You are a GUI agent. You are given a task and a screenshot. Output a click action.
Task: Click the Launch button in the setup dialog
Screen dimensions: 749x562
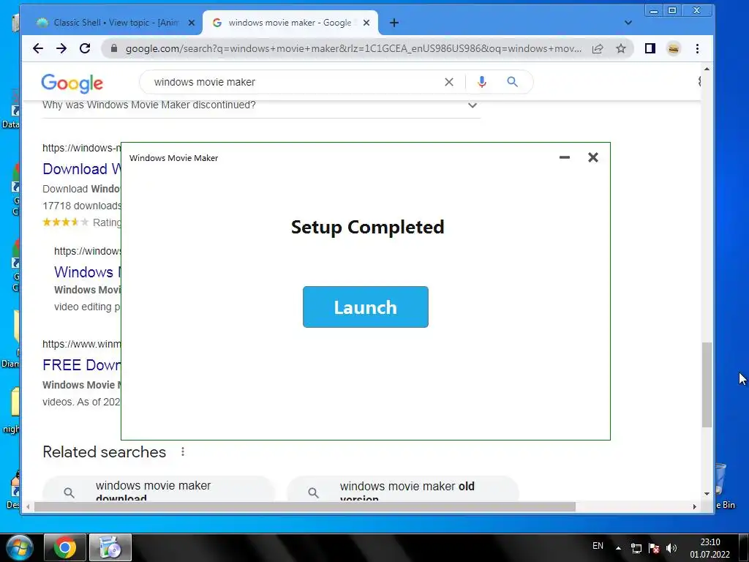tap(366, 307)
